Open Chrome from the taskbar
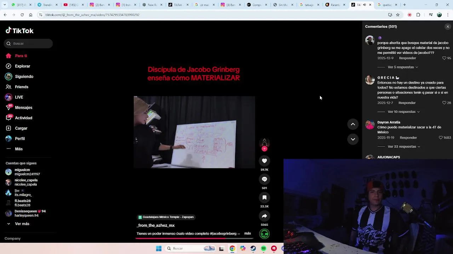The width and height of the screenshot is (453, 254). pyautogui.click(x=232, y=248)
